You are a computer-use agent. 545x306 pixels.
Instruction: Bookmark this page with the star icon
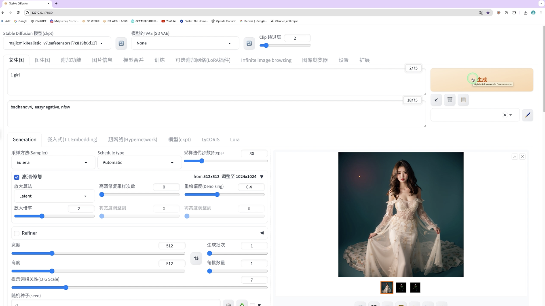pos(488,13)
